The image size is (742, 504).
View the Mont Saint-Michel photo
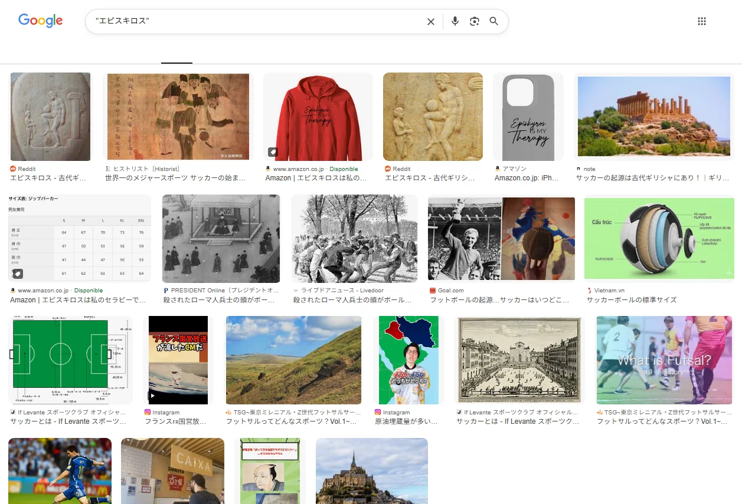372,471
